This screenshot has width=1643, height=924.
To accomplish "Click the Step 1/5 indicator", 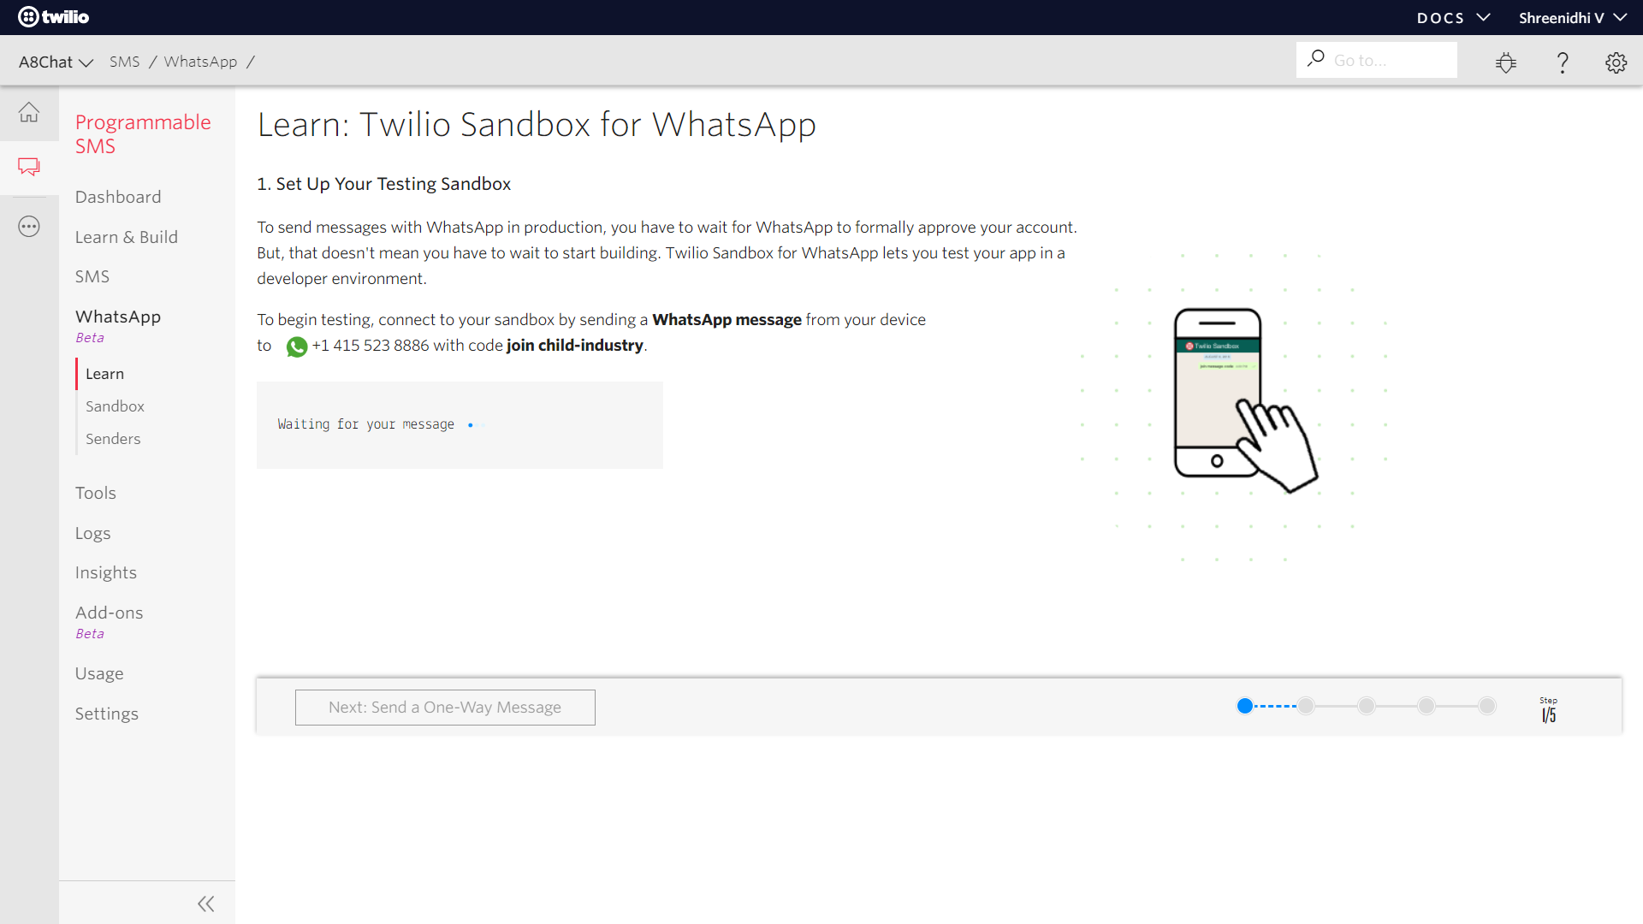I will [1549, 710].
